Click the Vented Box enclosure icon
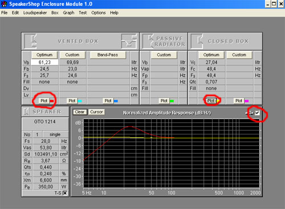 (30, 41)
